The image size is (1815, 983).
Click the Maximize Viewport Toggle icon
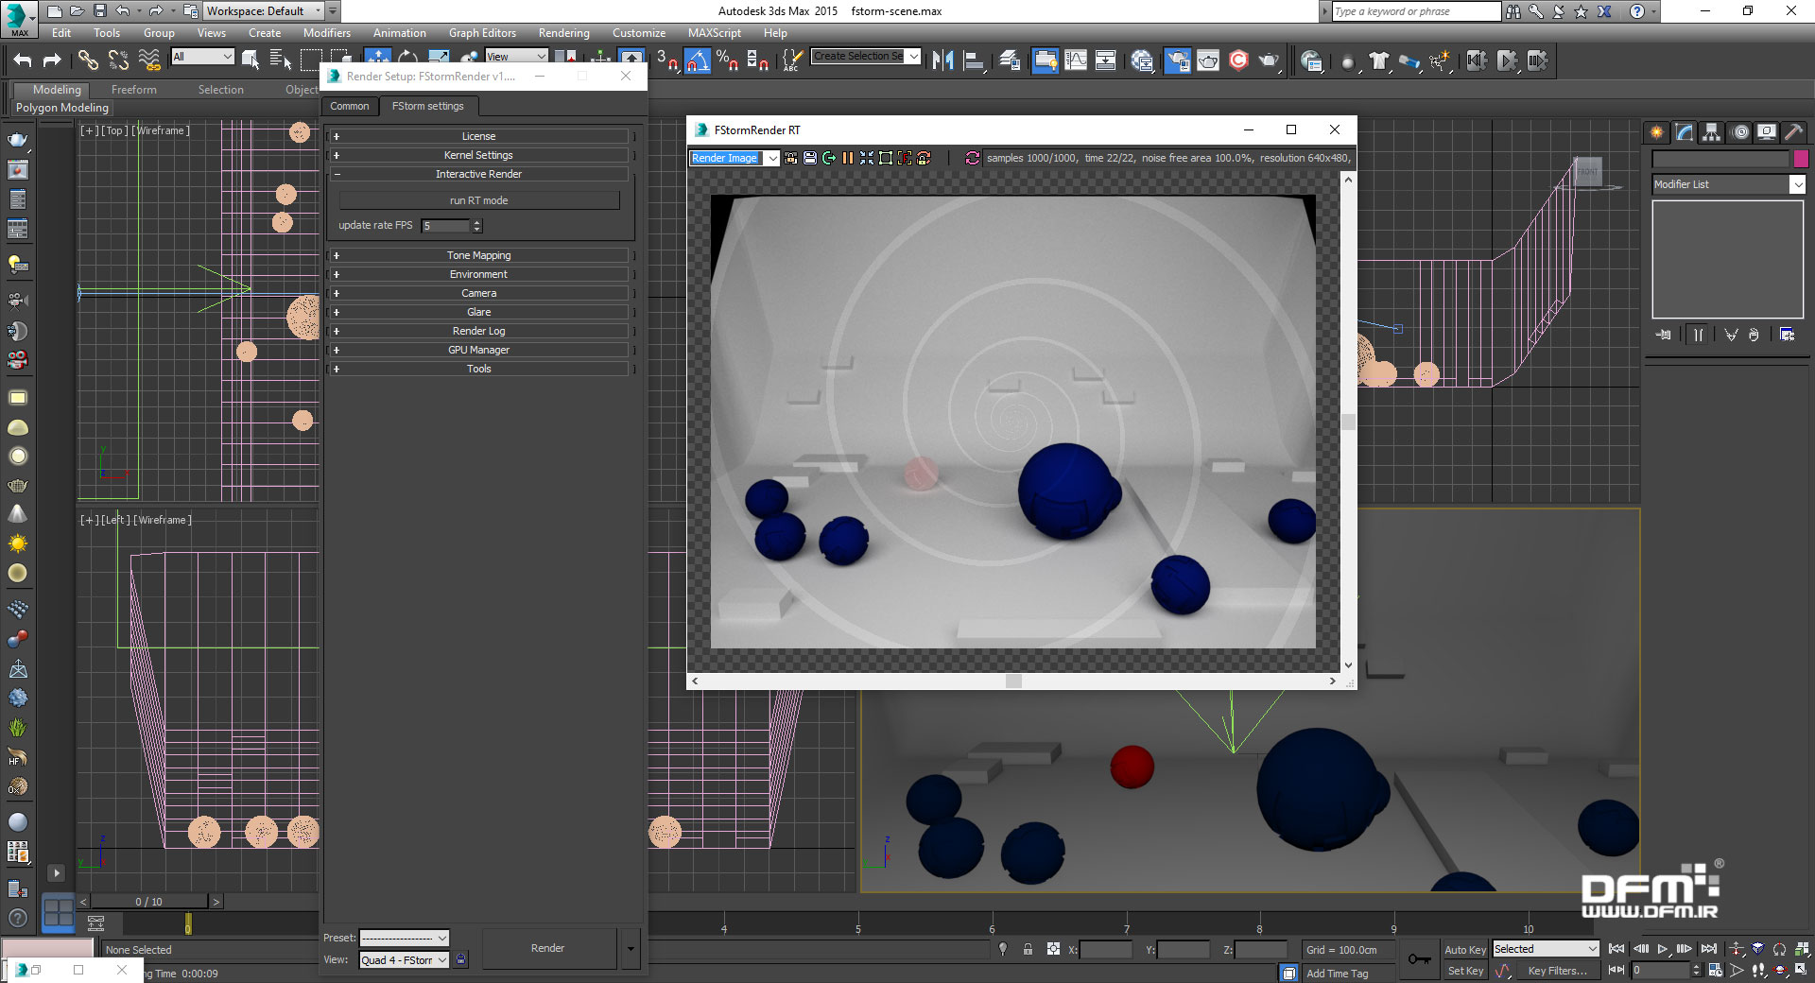click(1802, 970)
